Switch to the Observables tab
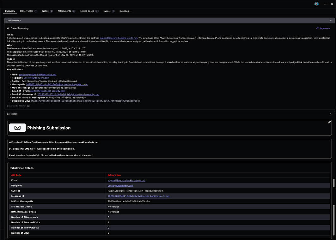Viewport: 336px width, 240px height. pos(28,11)
